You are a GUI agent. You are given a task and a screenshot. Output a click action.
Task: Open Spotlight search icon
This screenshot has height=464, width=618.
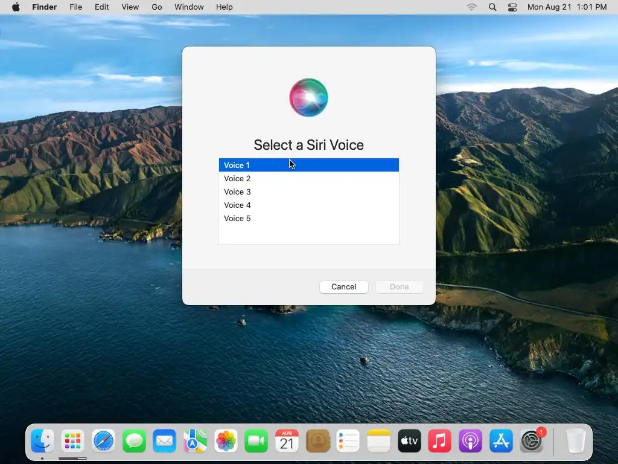coord(492,7)
